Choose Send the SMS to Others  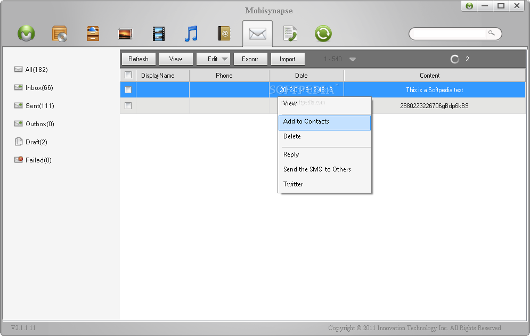click(324, 169)
